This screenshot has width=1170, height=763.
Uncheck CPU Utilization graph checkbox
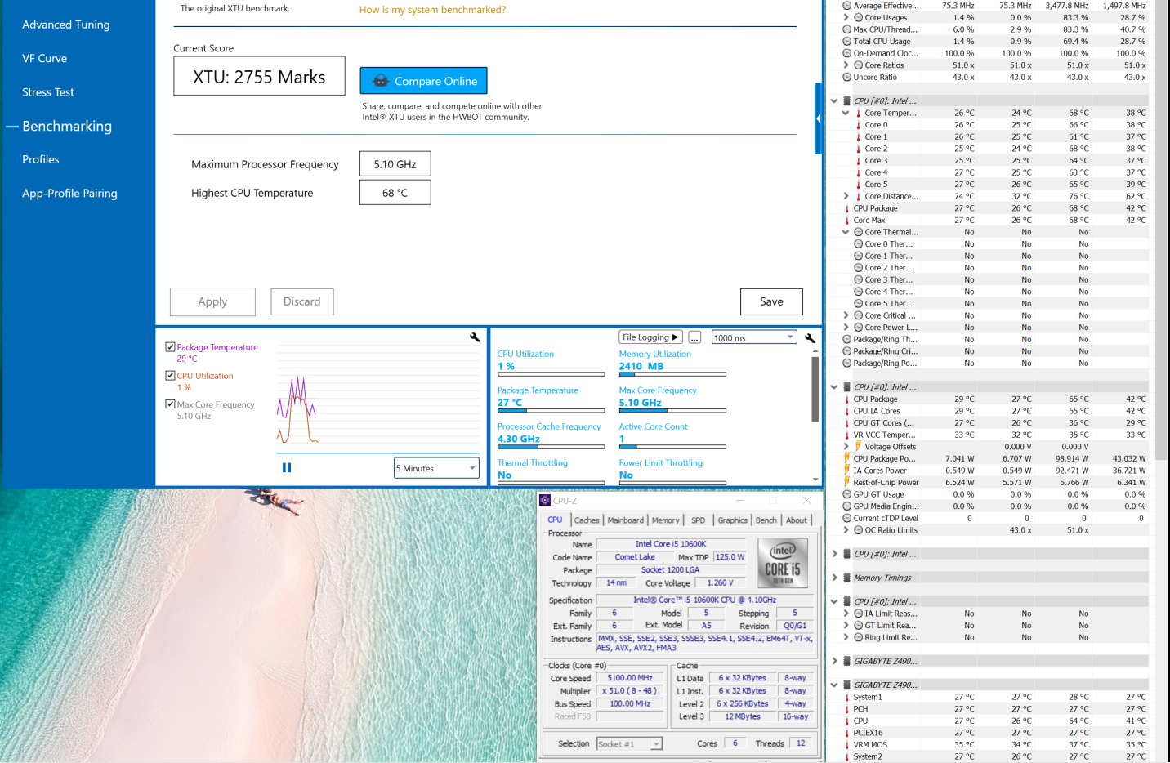pos(170,376)
